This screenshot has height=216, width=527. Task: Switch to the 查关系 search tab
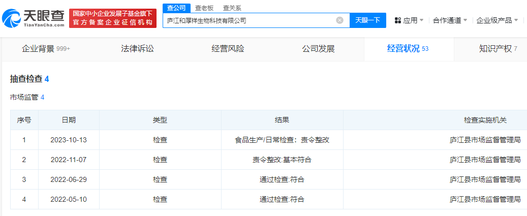pos(232,8)
